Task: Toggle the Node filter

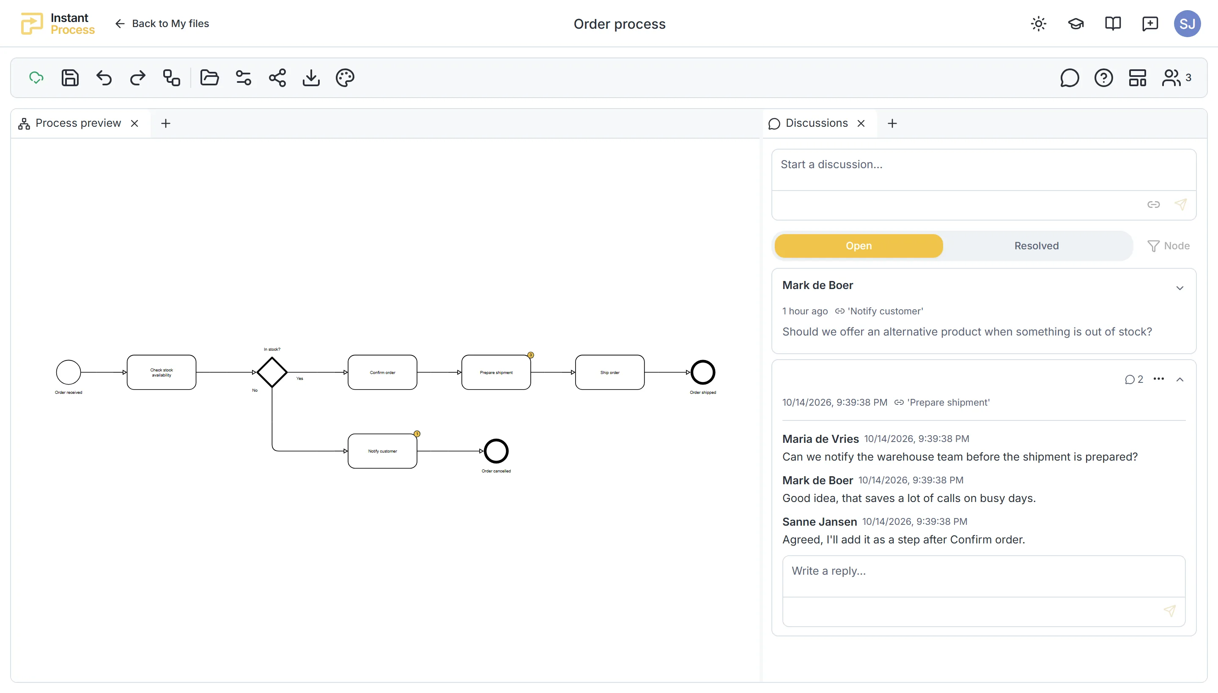Action: pyautogui.click(x=1169, y=246)
